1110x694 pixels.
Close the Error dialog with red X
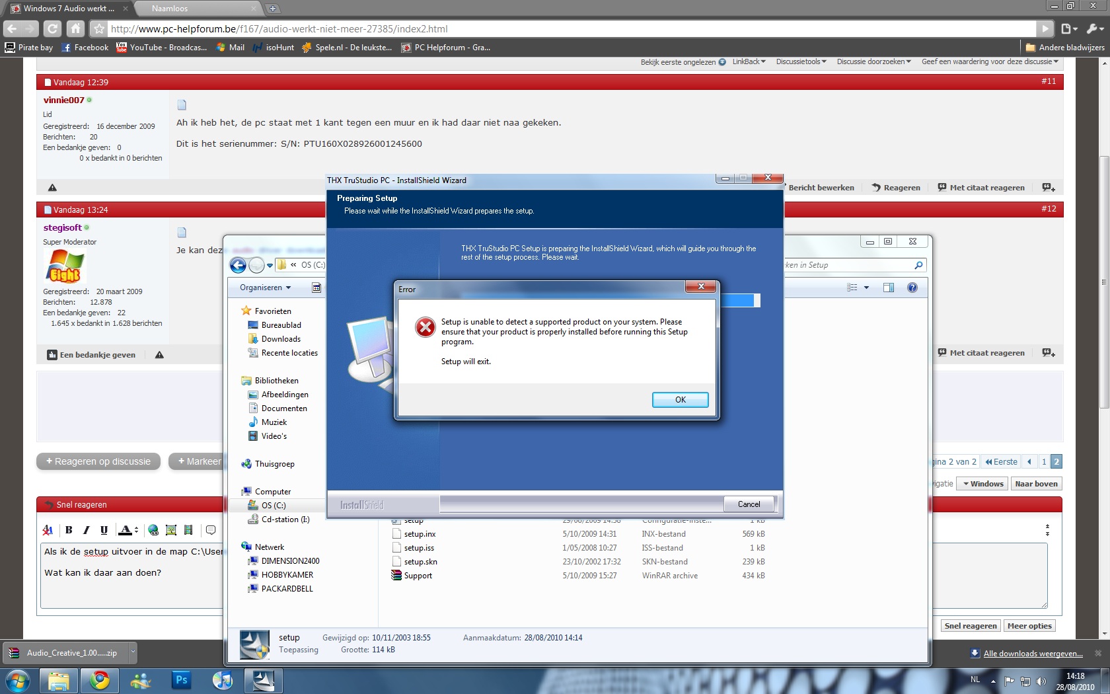pyautogui.click(x=701, y=286)
